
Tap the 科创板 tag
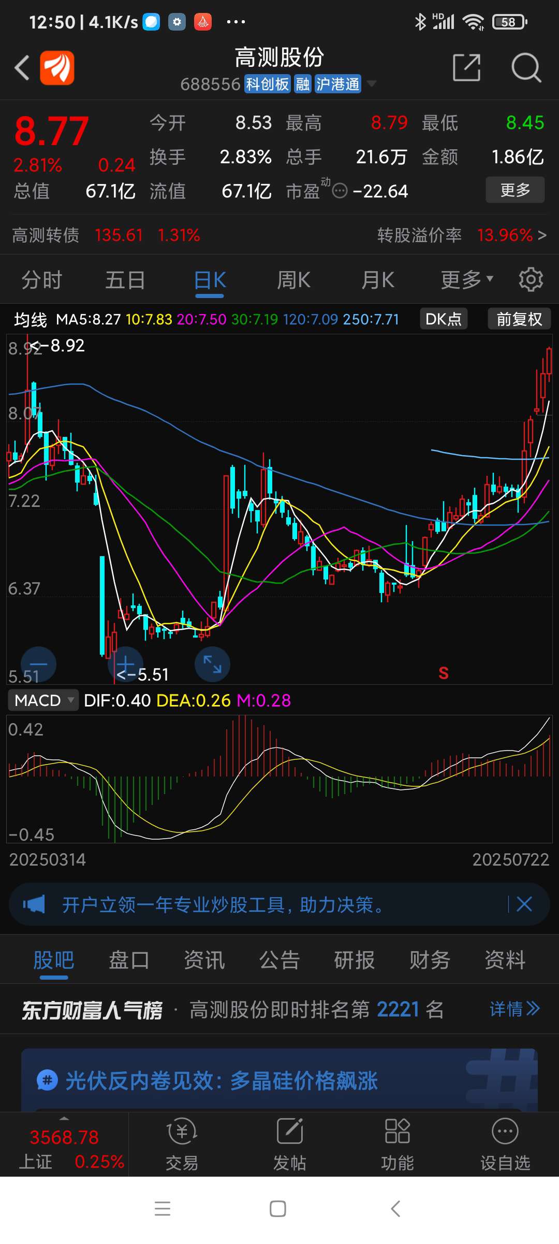pyautogui.click(x=267, y=83)
